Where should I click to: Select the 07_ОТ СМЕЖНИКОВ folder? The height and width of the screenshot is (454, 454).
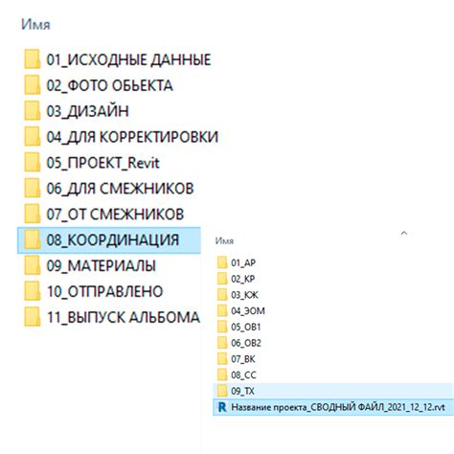[x=104, y=214]
